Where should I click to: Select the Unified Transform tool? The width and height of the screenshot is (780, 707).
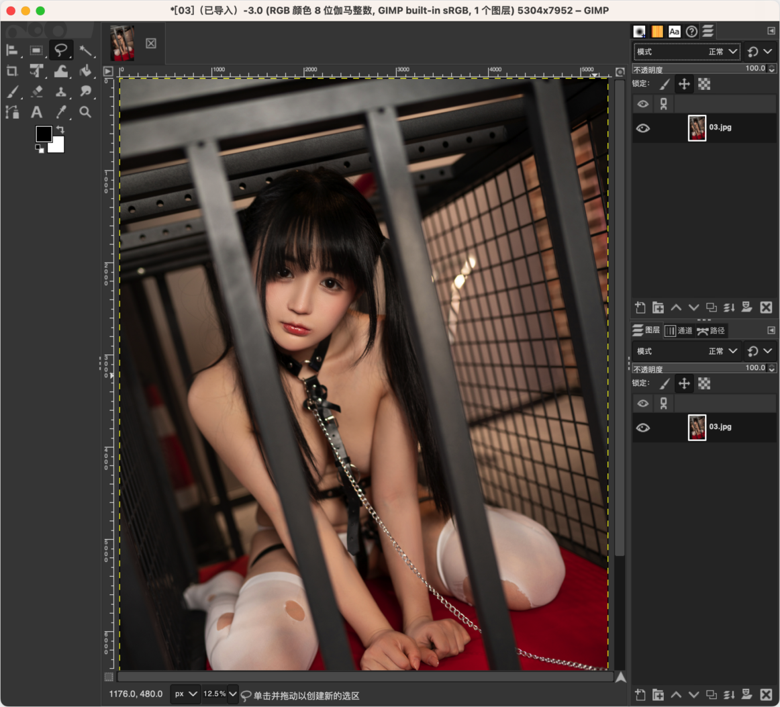click(x=36, y=71)
